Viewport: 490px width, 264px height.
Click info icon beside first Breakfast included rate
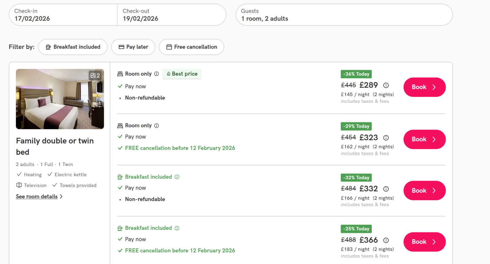(x=177, y=177)
